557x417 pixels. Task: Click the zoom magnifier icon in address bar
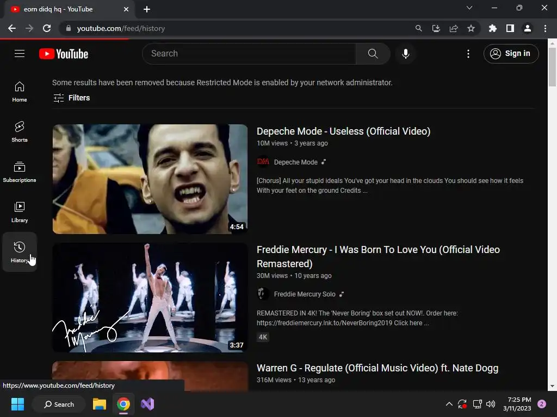[x=418, y=28]
